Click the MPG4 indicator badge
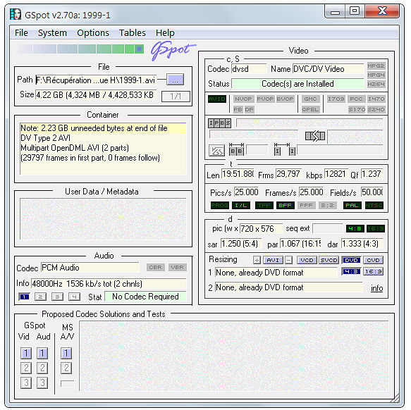 [376, 75]
